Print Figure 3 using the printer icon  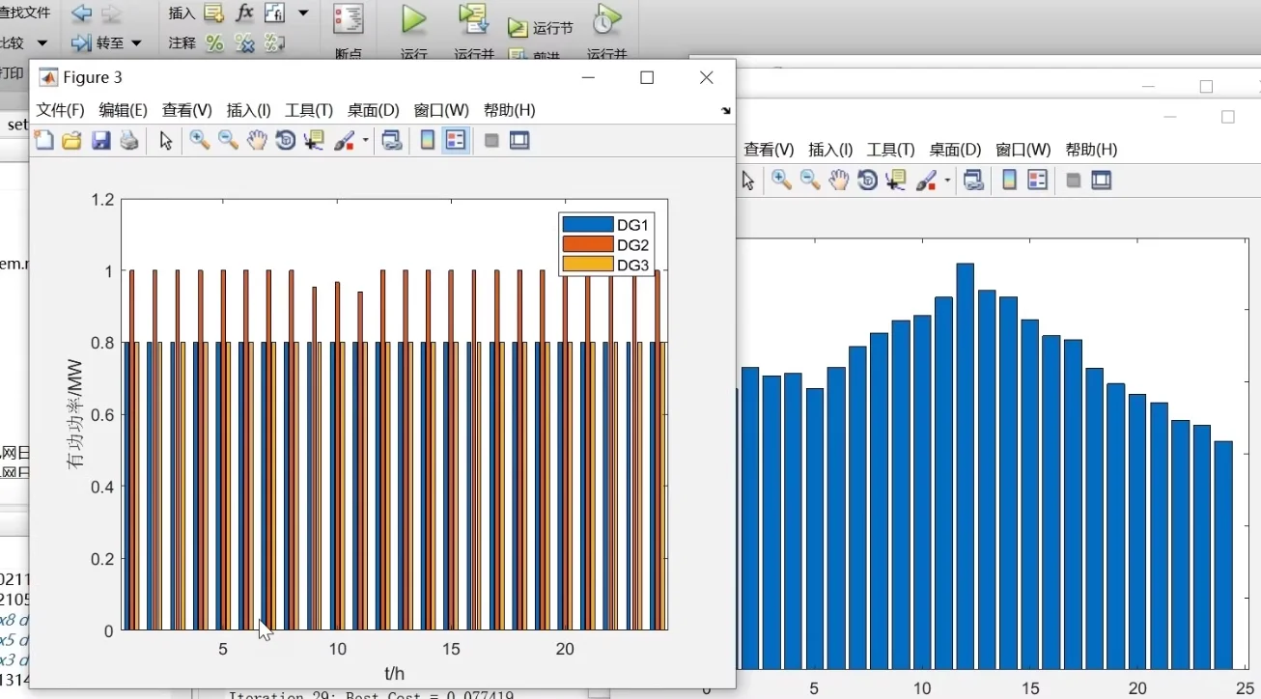pyautogui.click(x=128, y=141)
